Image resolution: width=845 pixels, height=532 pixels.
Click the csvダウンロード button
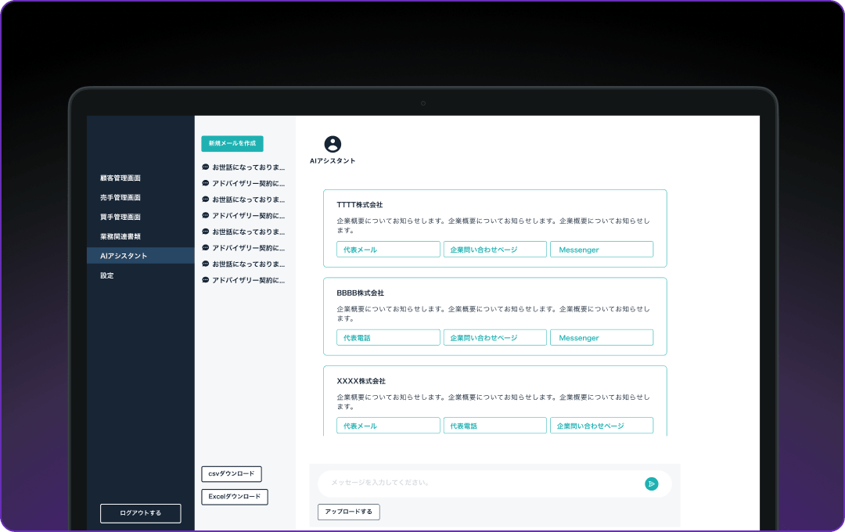pyautogui.click(x=232, y=474)
